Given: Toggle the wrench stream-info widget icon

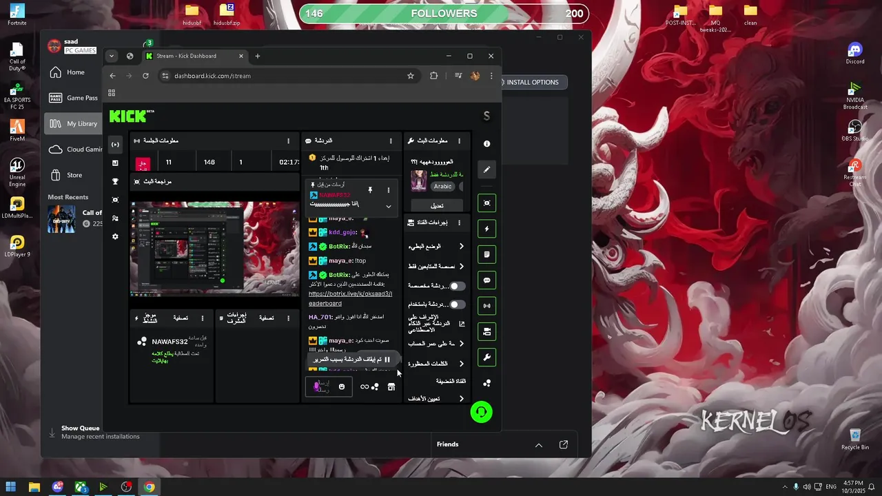Looking at the screenshot, I should (x=486, y=358).
